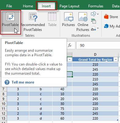
Task: Open Grand Total by Region filter dropdown
Action: coord(116,59)
